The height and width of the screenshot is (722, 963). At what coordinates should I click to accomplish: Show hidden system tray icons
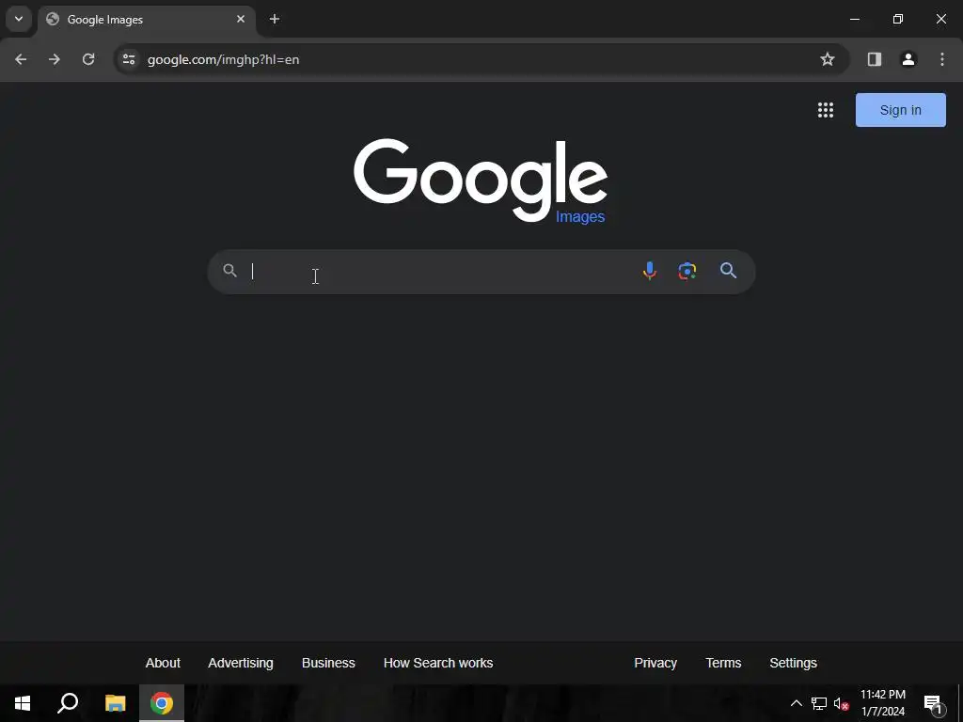coord(796,703)
